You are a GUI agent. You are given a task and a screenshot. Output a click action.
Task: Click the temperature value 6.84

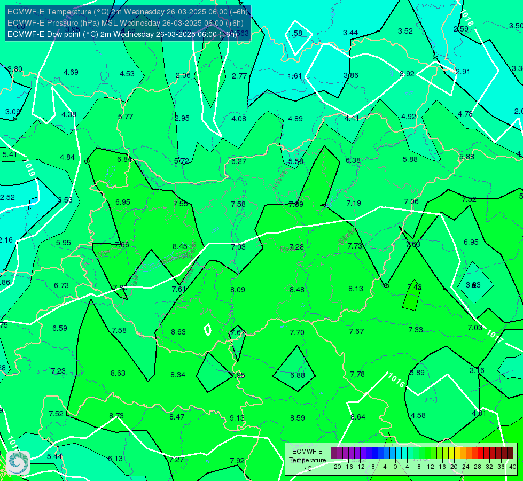[124, 160]
